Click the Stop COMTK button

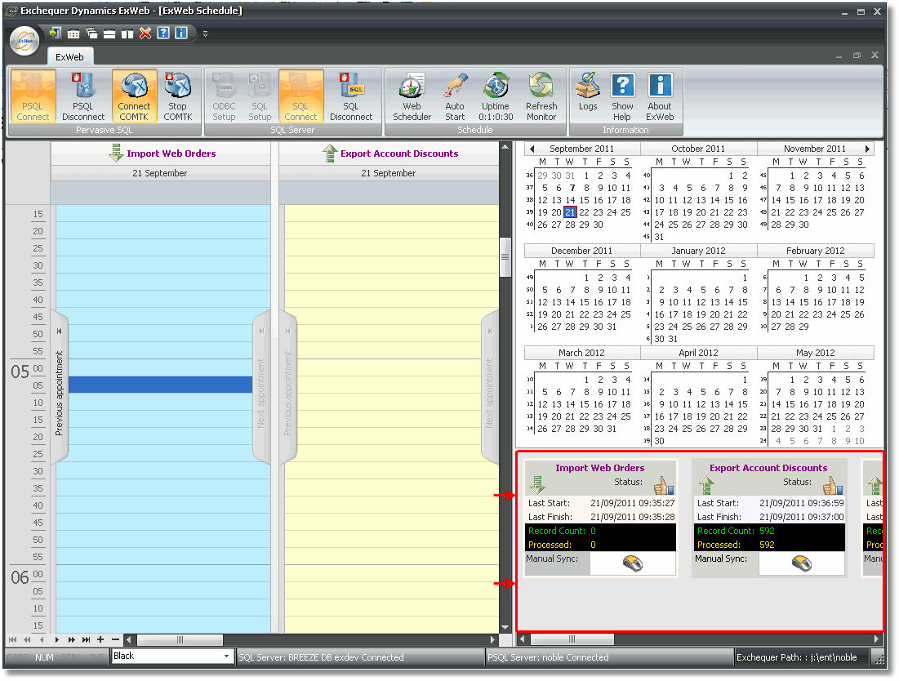point(178,96)
